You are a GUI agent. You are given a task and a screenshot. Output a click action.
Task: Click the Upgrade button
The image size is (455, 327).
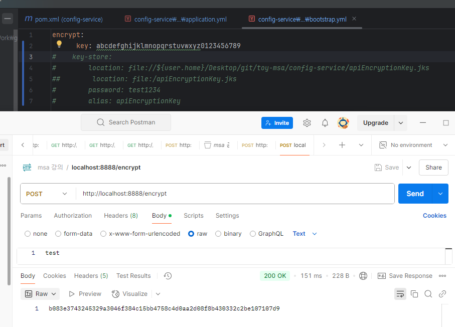point(376,123)
